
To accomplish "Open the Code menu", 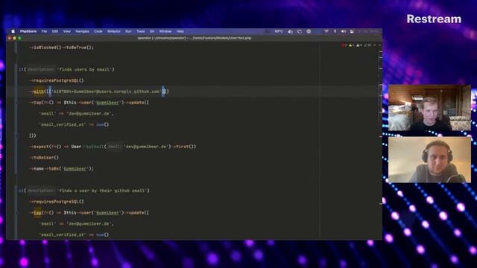I will pos(98,31).
